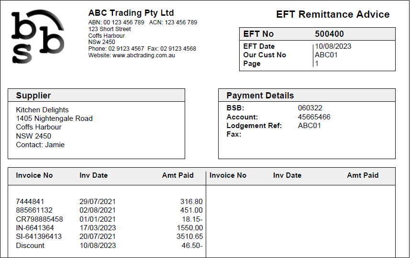The height and width of the screenshot is (258, 410).
Task: Select the BSB number 060322
Action: tap(310, 108)
